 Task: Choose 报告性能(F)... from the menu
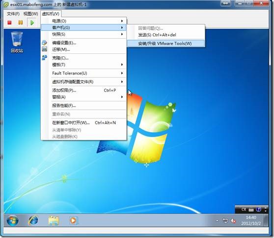click(83, 106)
